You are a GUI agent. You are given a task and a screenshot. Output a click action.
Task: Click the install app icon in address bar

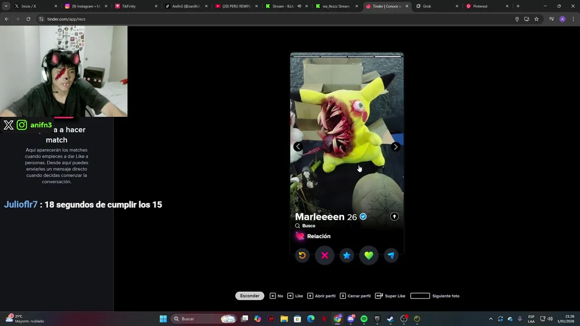point(527,19)
